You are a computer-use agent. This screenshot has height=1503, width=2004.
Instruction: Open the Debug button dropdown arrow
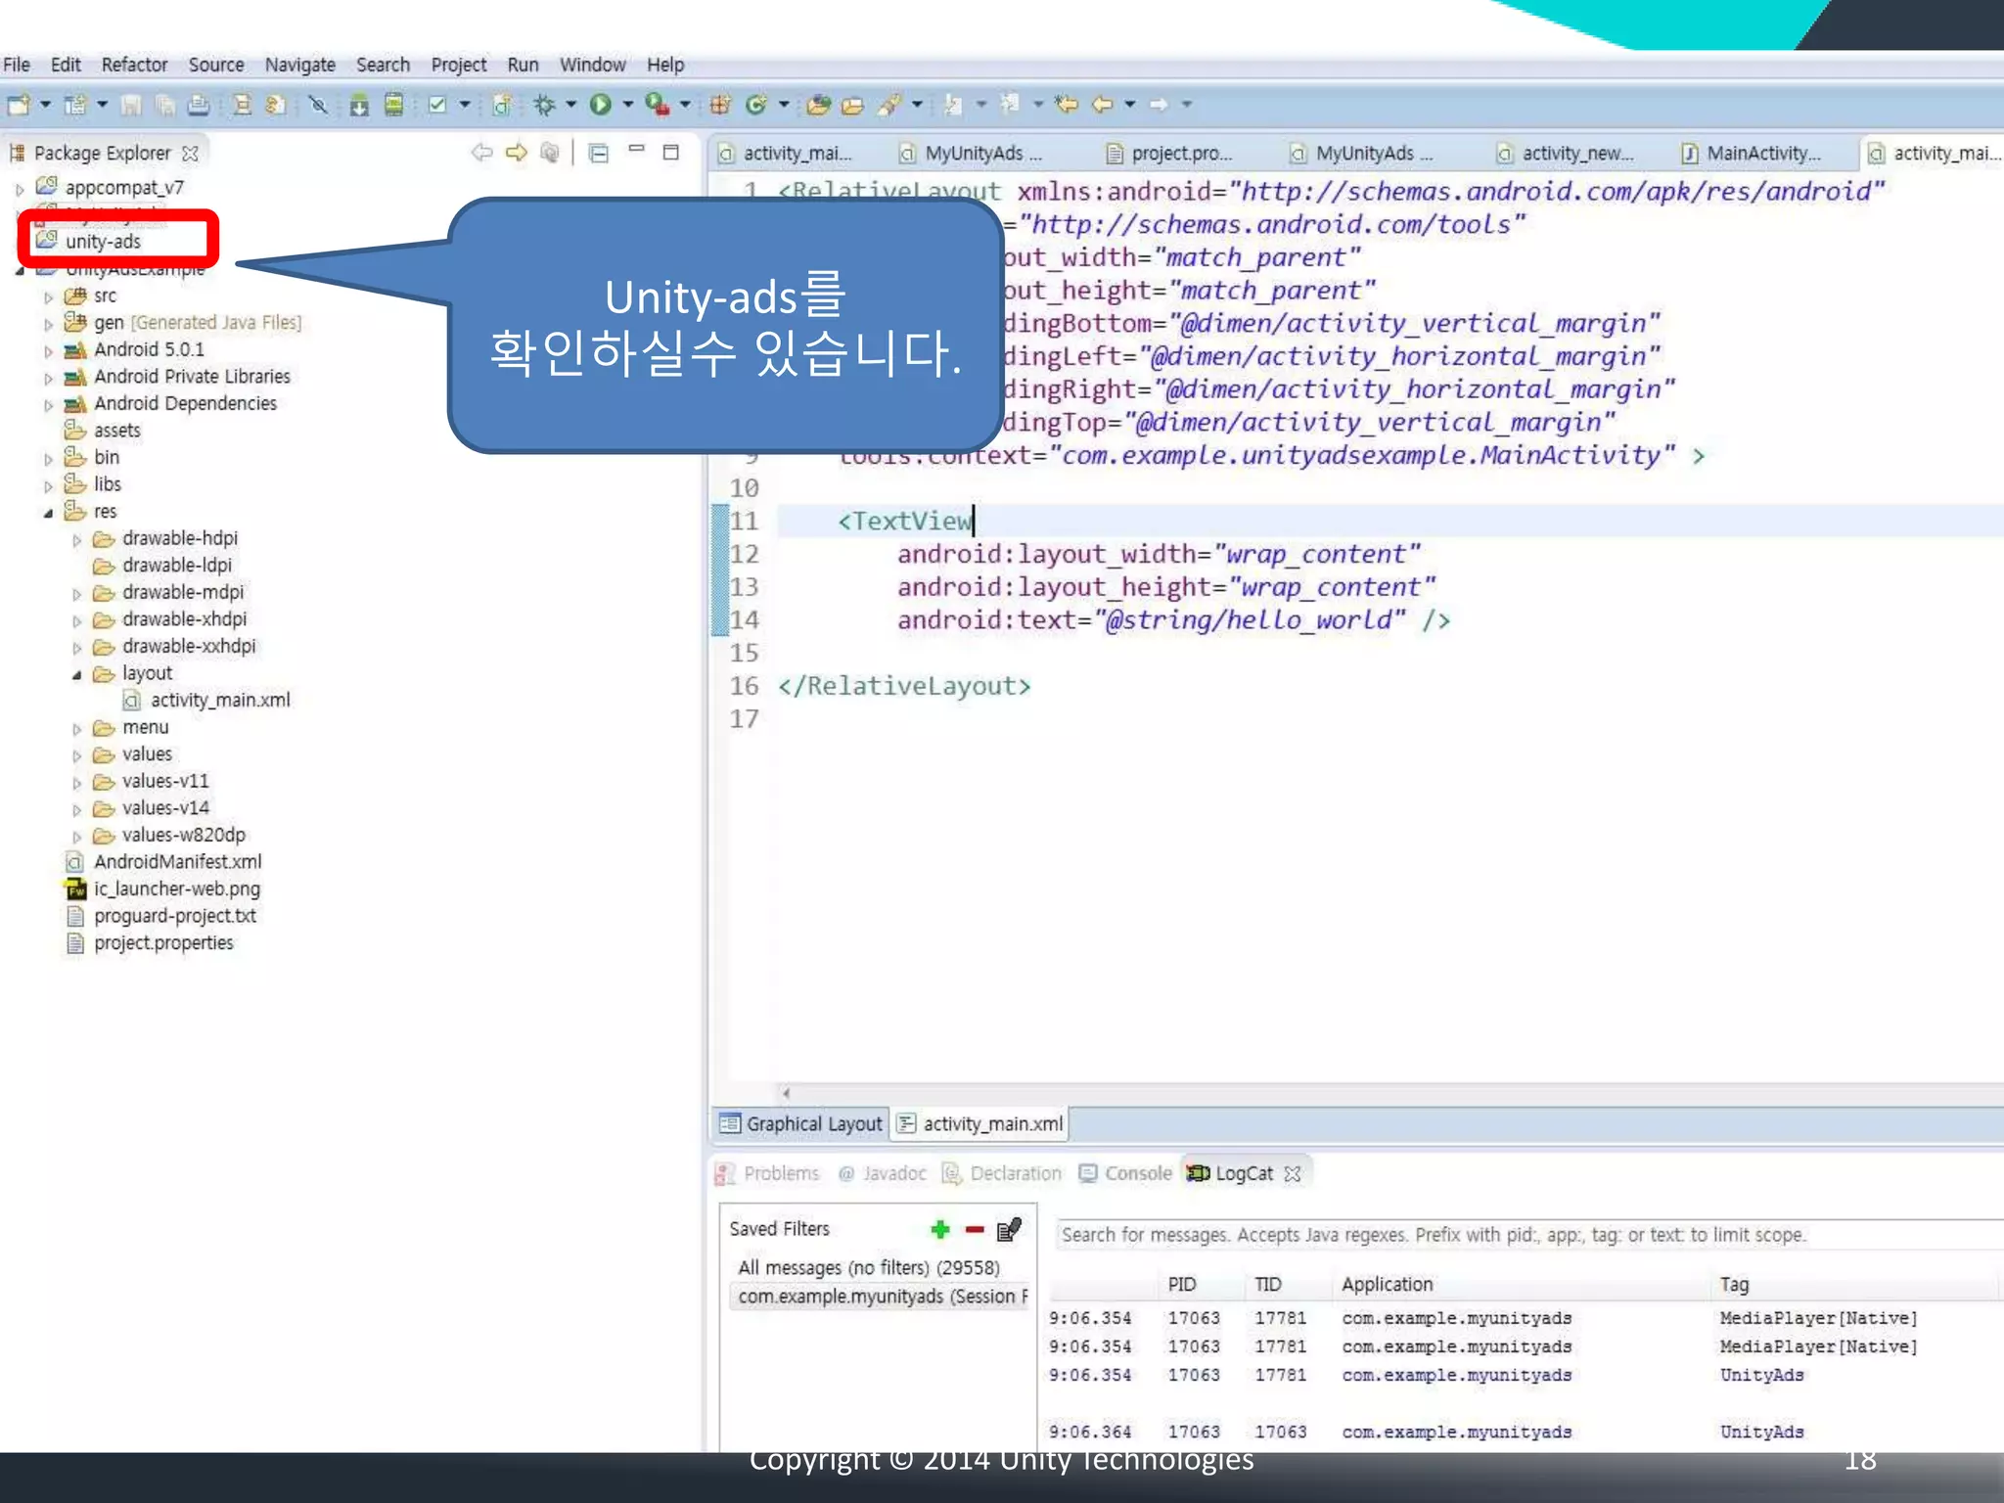click(571, 104)
